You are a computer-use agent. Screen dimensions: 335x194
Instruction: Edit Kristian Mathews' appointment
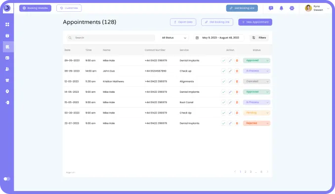230,81
